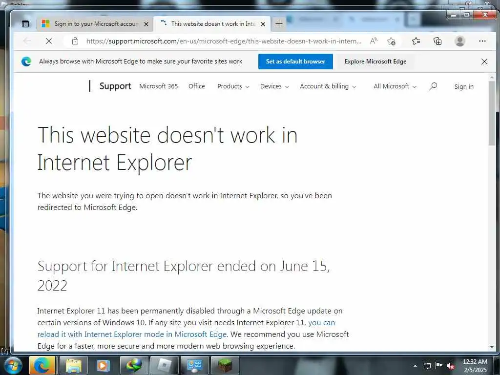Expand the Products dropdown
This screenshot has width=500, height=375.
tap(233, 86)
